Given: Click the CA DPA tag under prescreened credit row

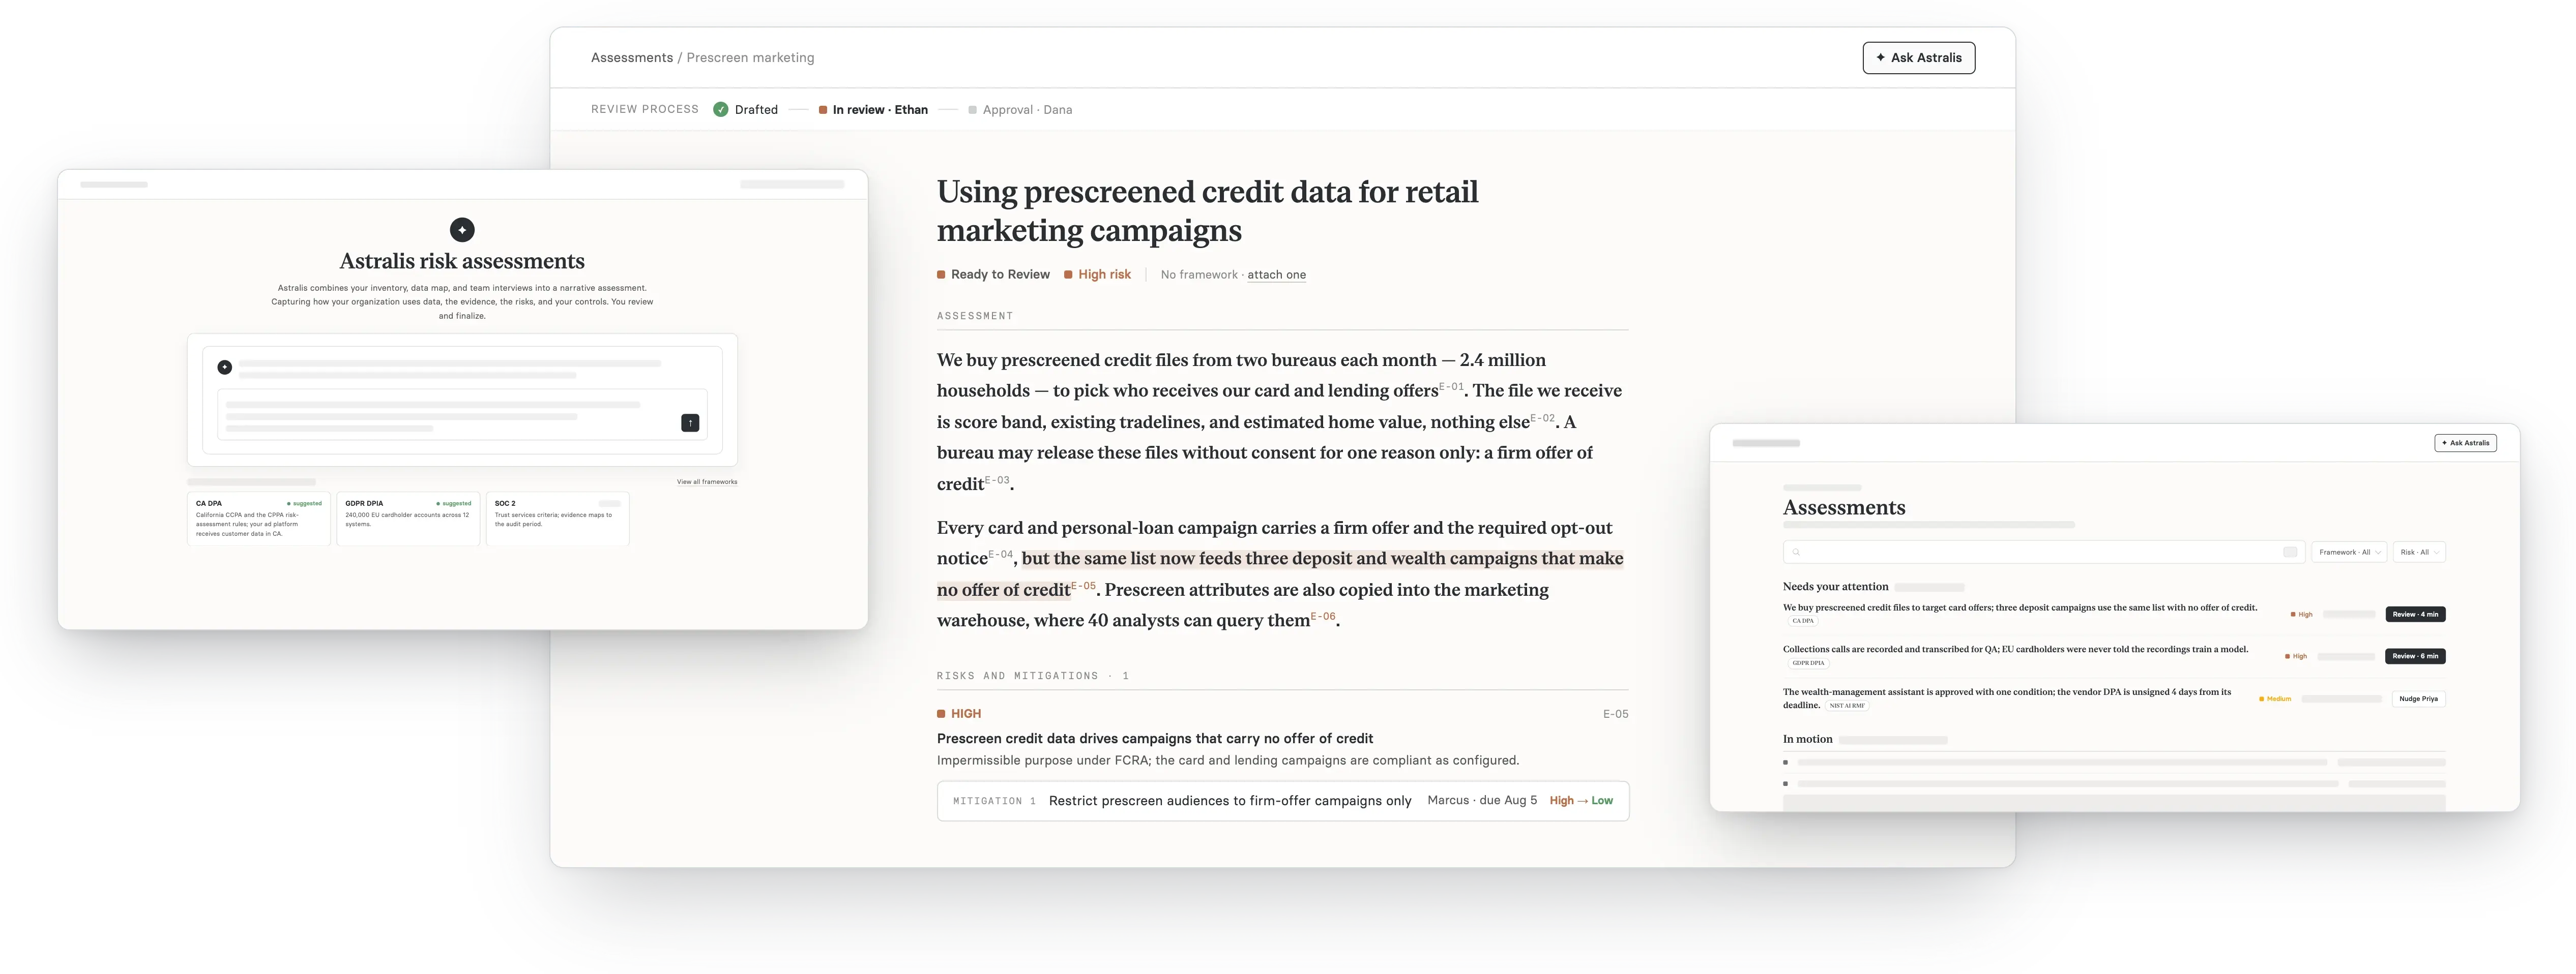Looking at the screenshot, I should pos(1803,621).
